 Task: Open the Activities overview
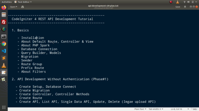(x=7, y=2)
